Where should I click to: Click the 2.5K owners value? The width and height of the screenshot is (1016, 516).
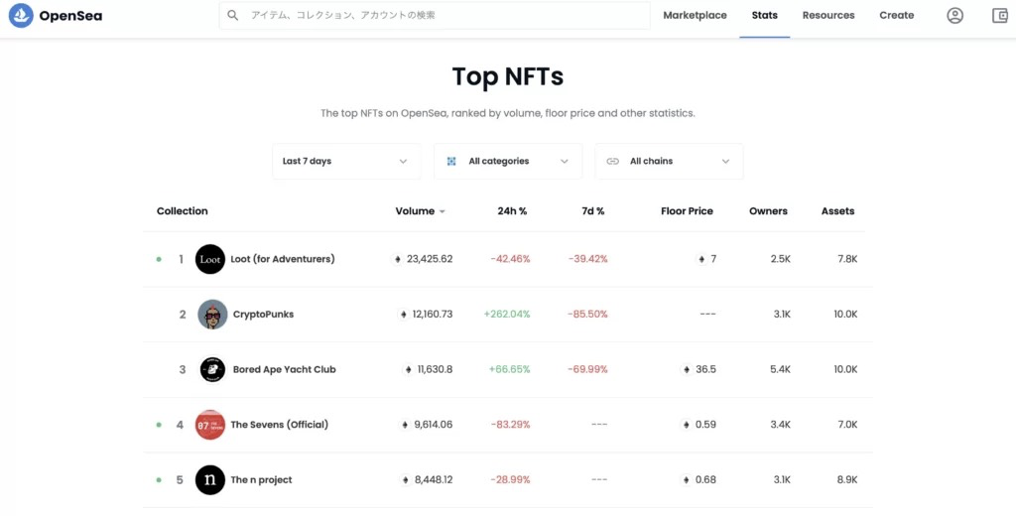781,259
